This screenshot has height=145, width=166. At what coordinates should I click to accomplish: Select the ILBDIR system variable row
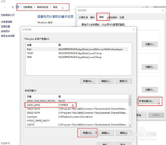coord(77,125)
